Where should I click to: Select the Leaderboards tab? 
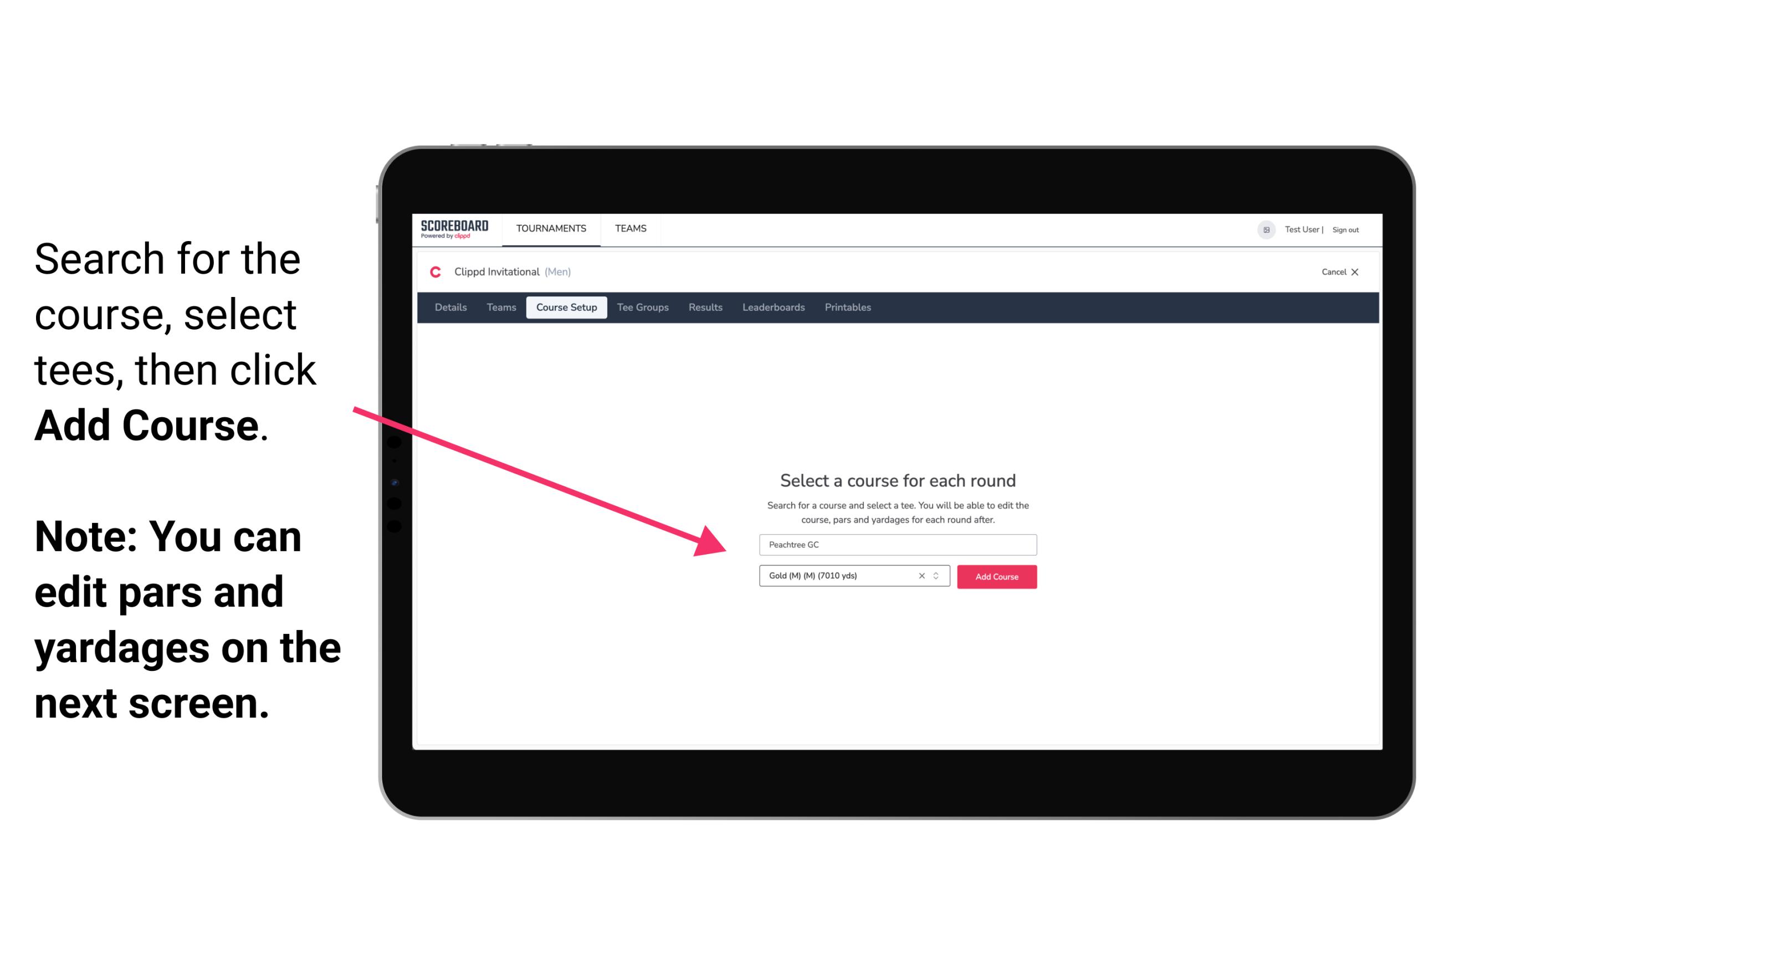pos(771,307)
